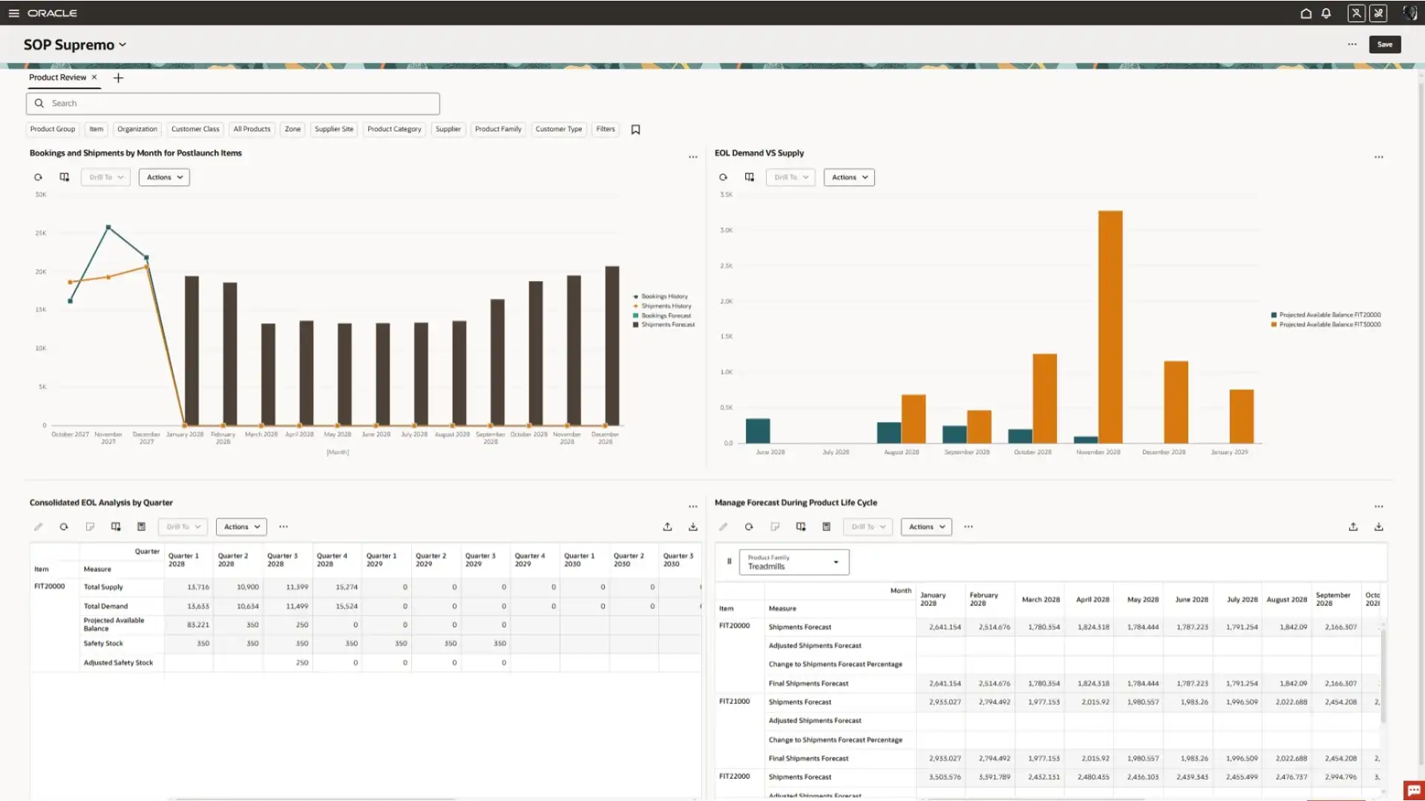Viewport: 1425px width, 801px height.
Task: Toggle Projected Available Balance FIT30000 legend entry
Action: (x=1329, y=324)
